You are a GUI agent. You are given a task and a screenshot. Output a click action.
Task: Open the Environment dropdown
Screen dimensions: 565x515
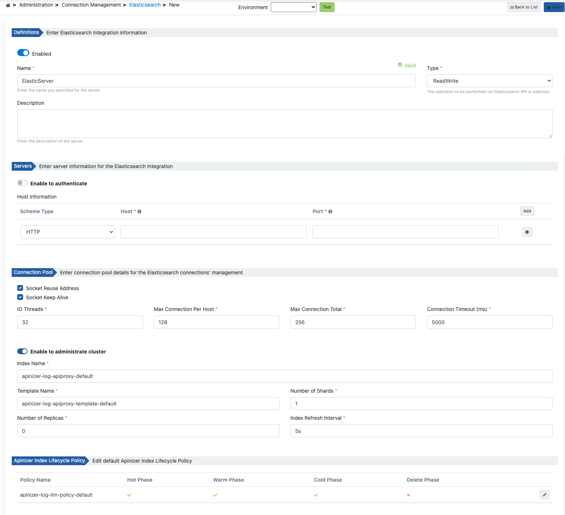(x=293, y=7)
